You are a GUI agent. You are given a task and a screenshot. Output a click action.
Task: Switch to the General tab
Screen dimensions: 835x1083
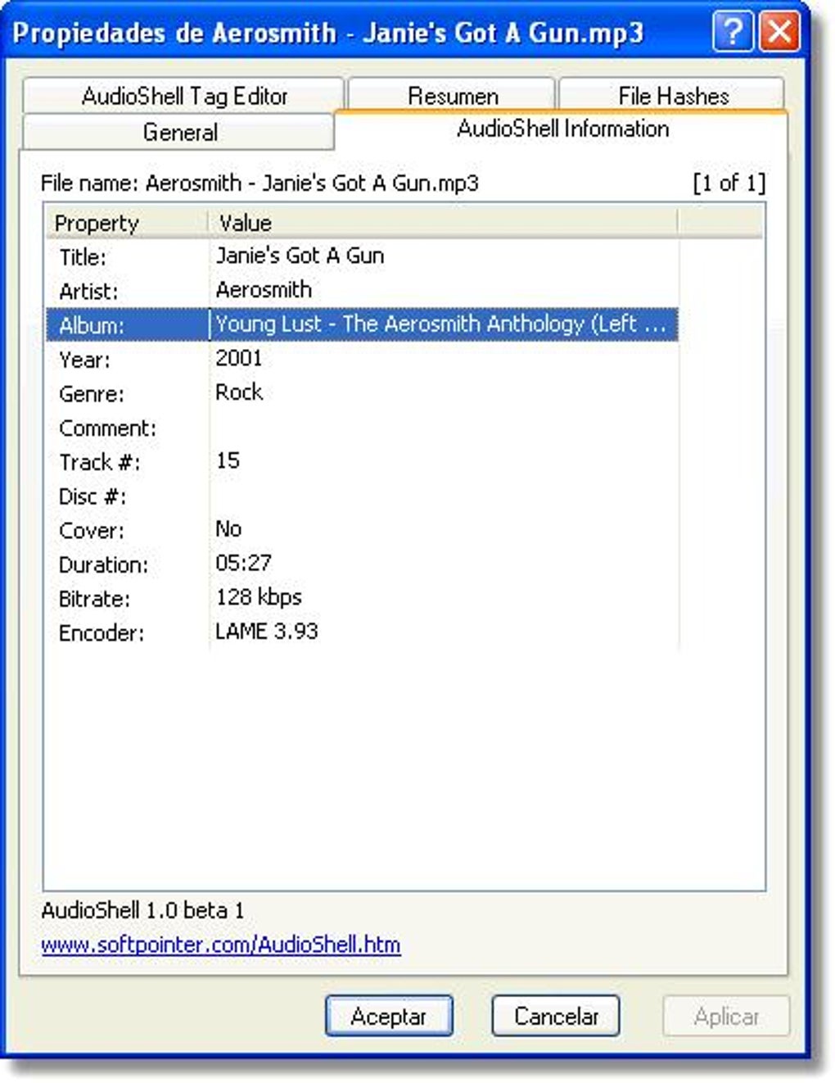178,132
